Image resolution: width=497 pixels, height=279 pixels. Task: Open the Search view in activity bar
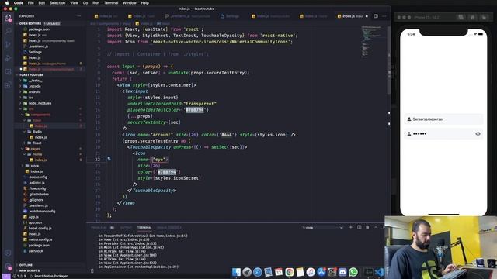(8, 31)
